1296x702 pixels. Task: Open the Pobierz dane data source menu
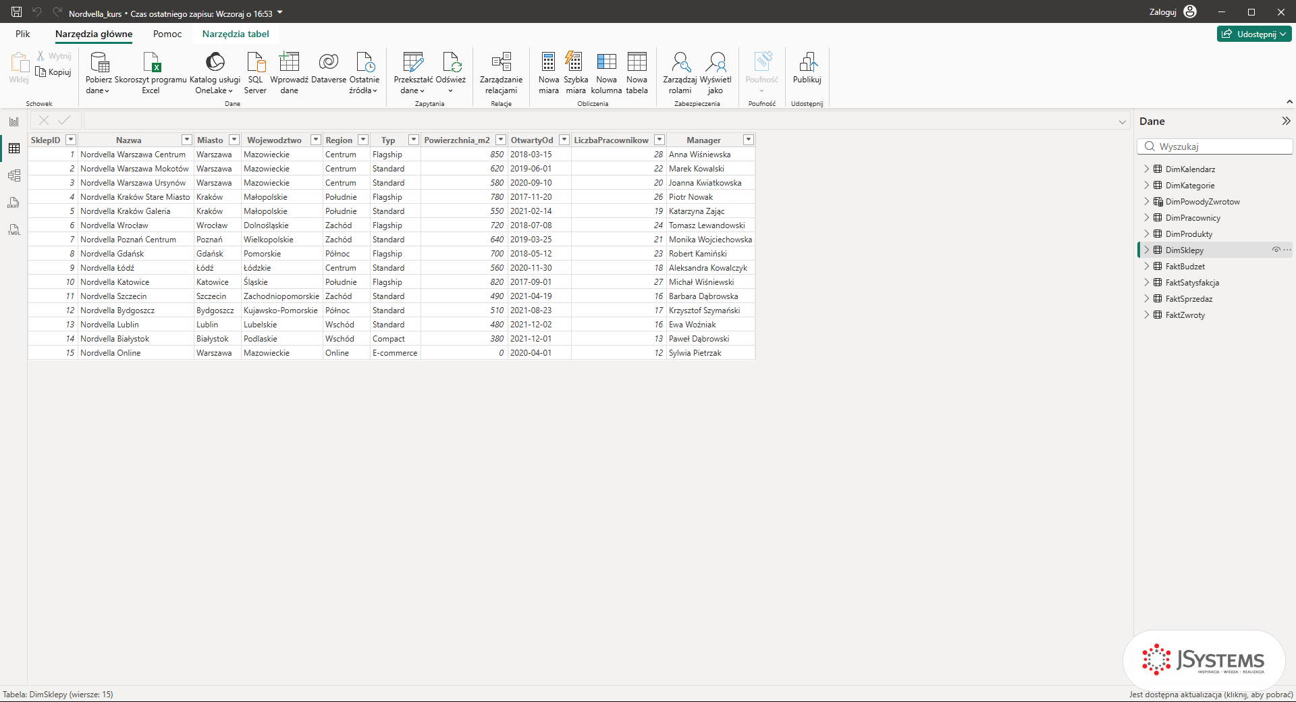click(99, 73)
